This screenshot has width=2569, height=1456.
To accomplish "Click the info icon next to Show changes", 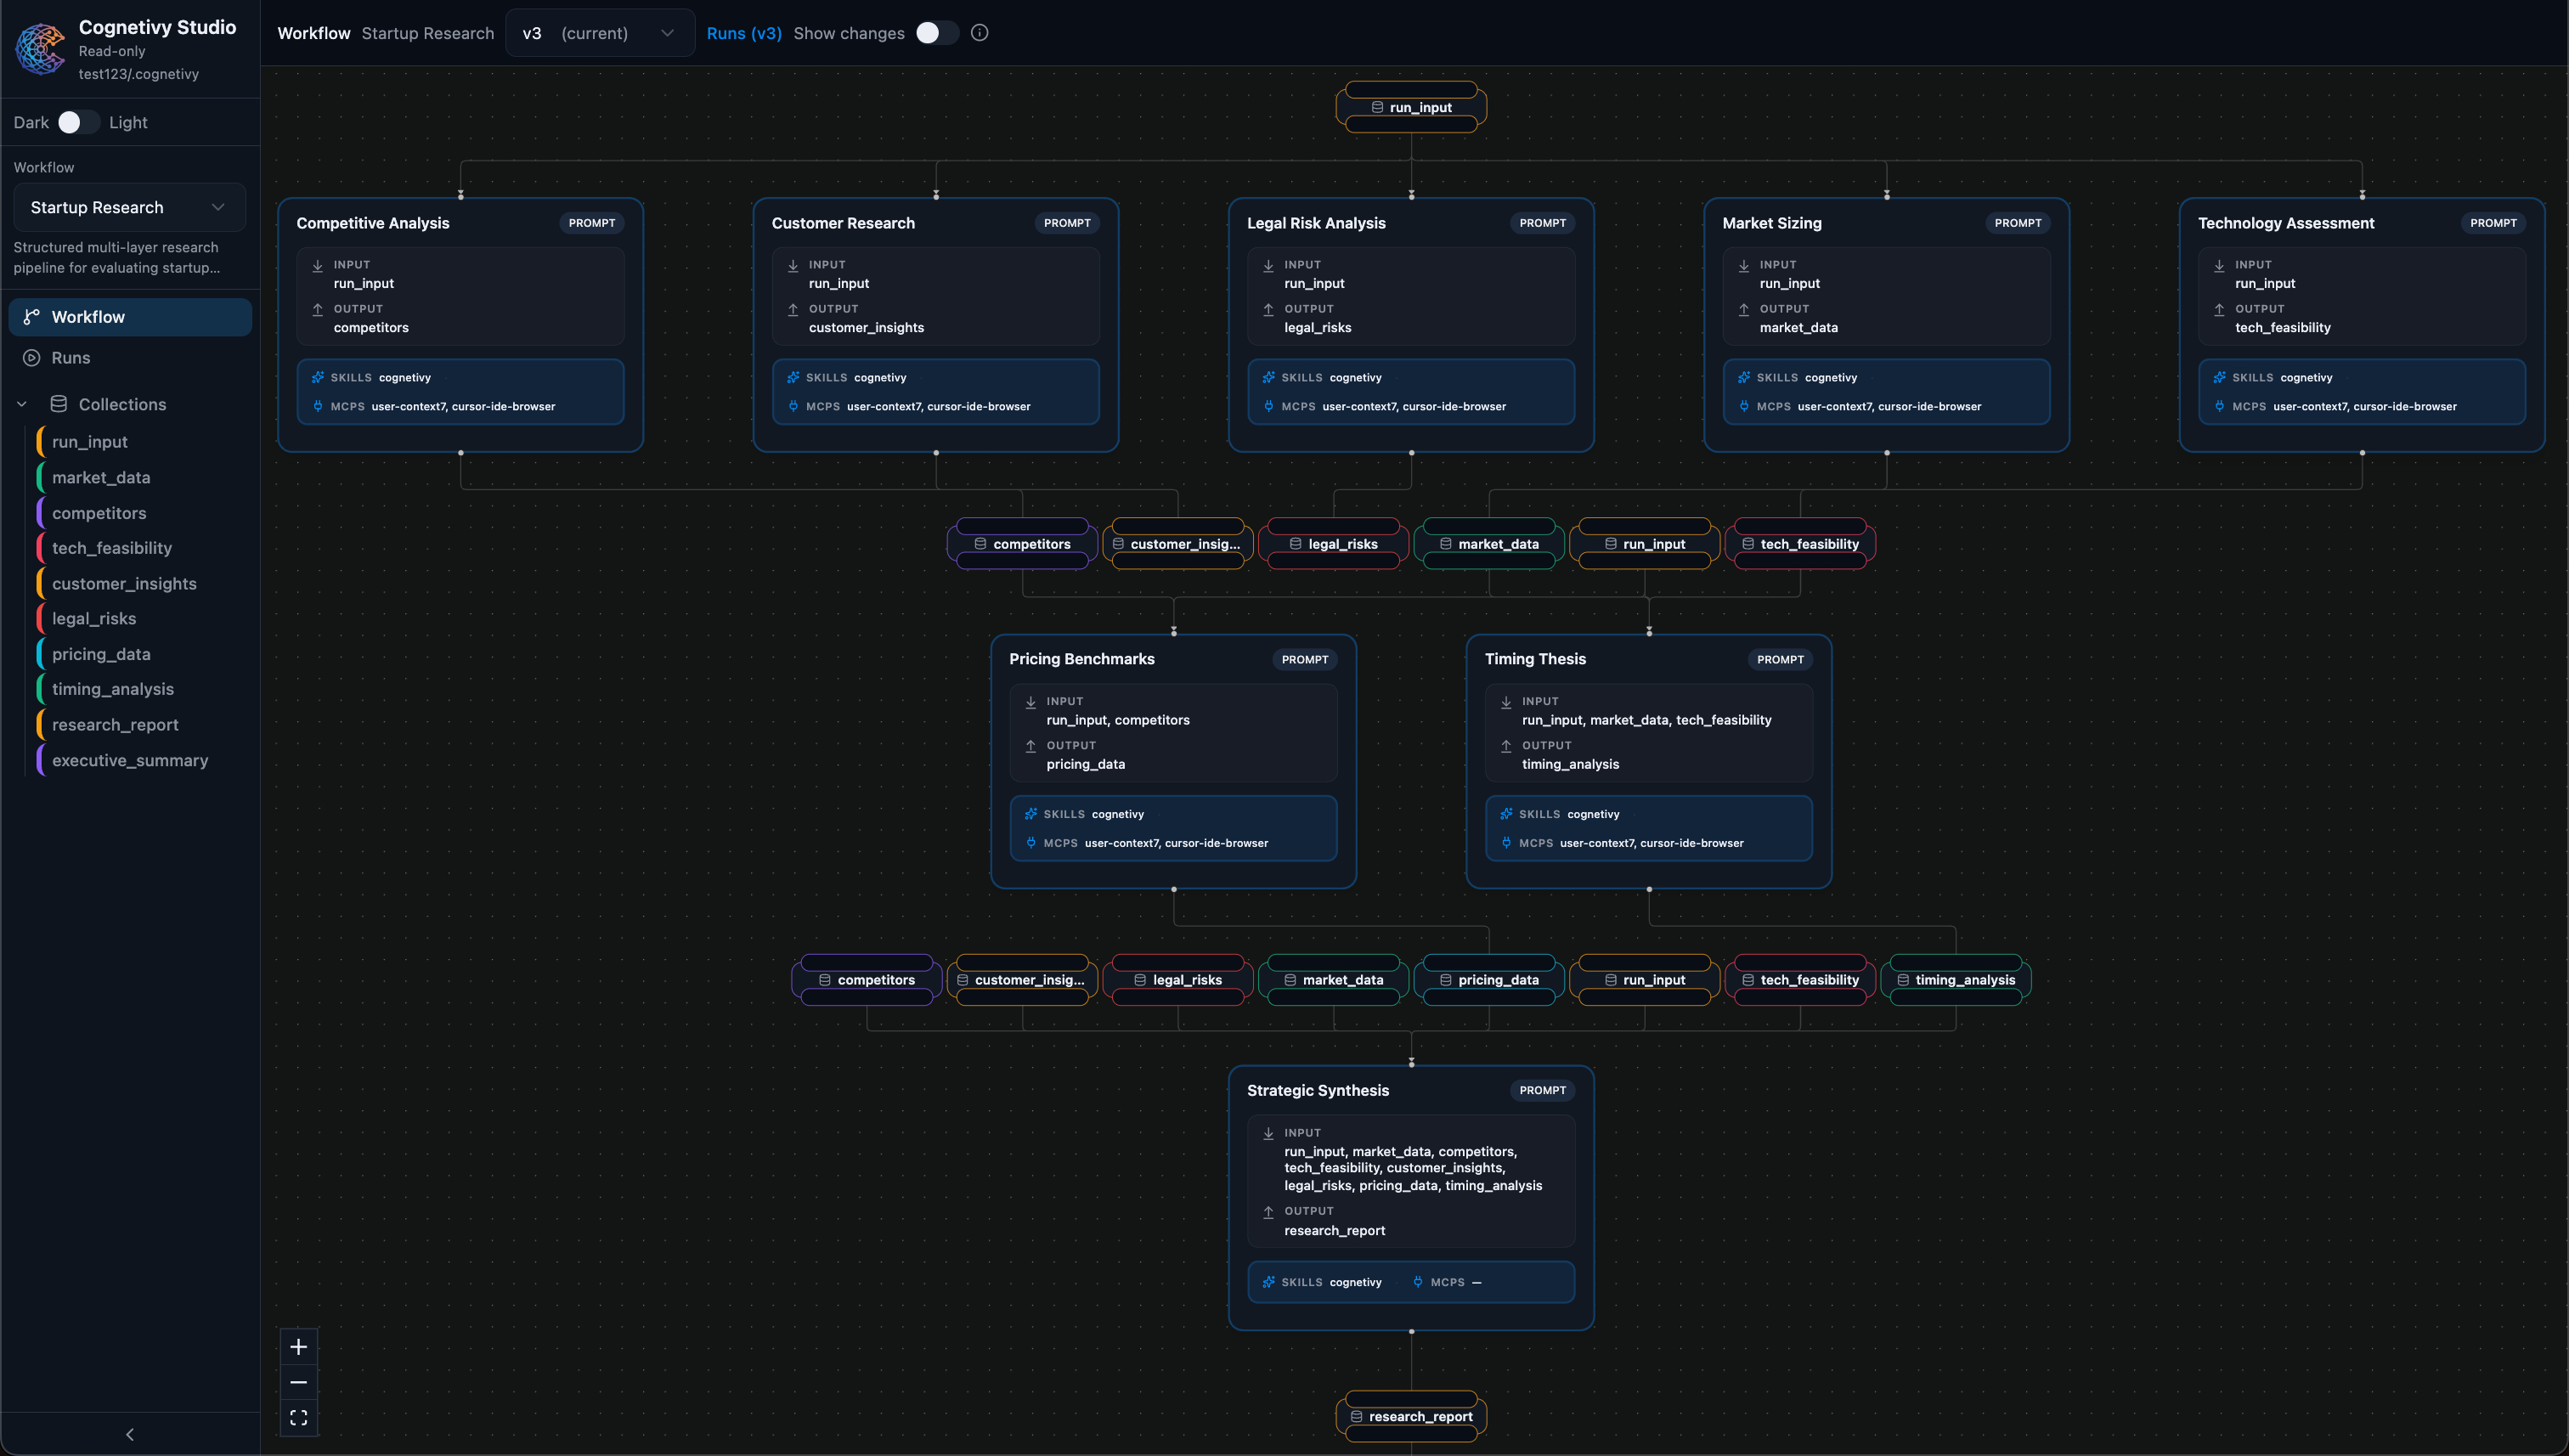I will pyautogui.click(x=978, y=33).
